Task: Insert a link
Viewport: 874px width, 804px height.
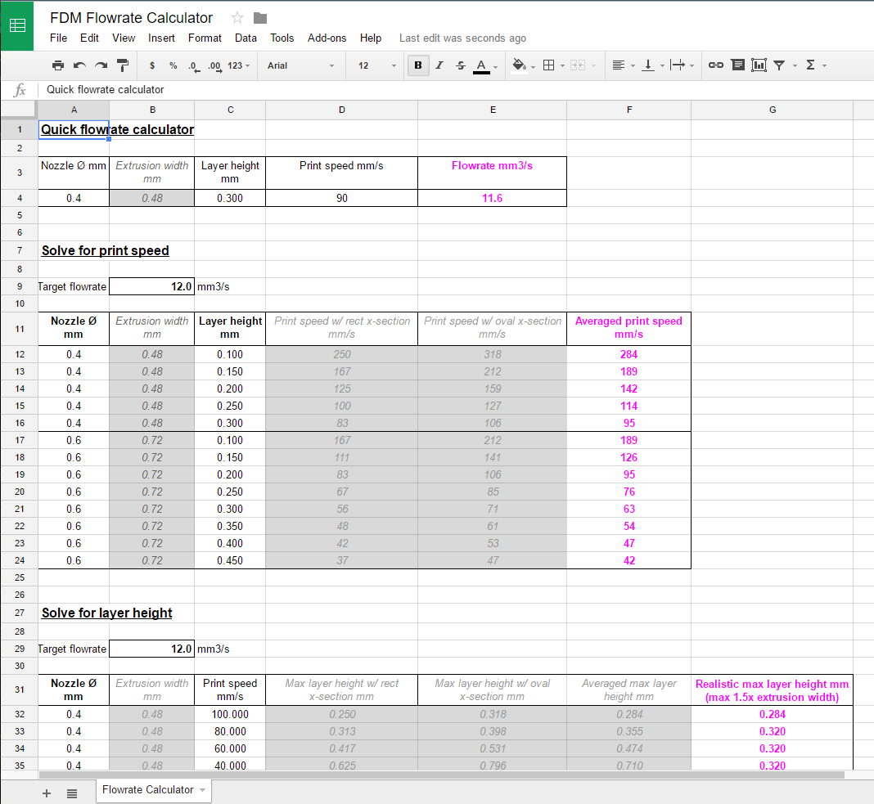Action: coord(716,65)
